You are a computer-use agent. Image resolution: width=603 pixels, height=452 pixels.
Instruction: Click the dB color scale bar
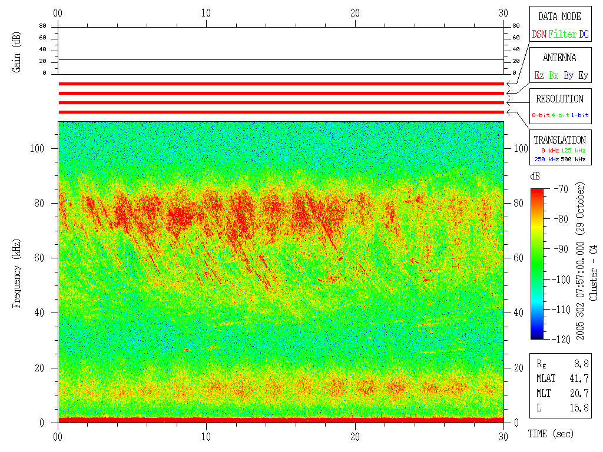(x=537, y=264)
